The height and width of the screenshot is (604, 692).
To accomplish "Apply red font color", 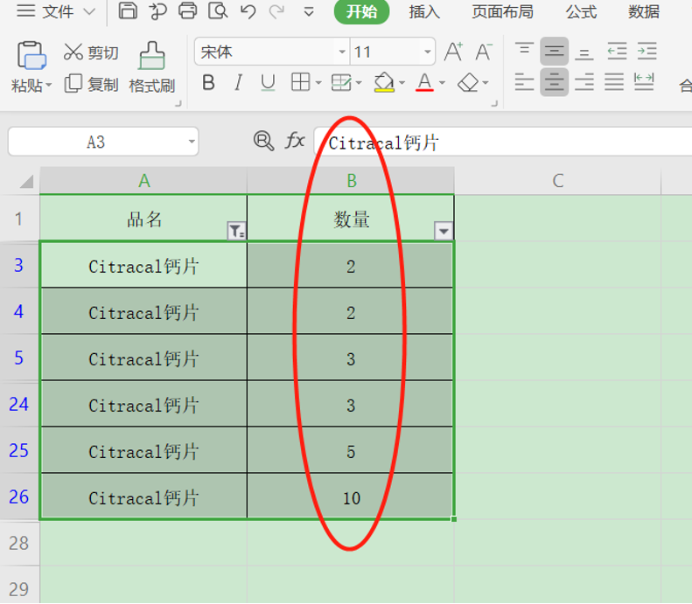I will pos(424,82).
